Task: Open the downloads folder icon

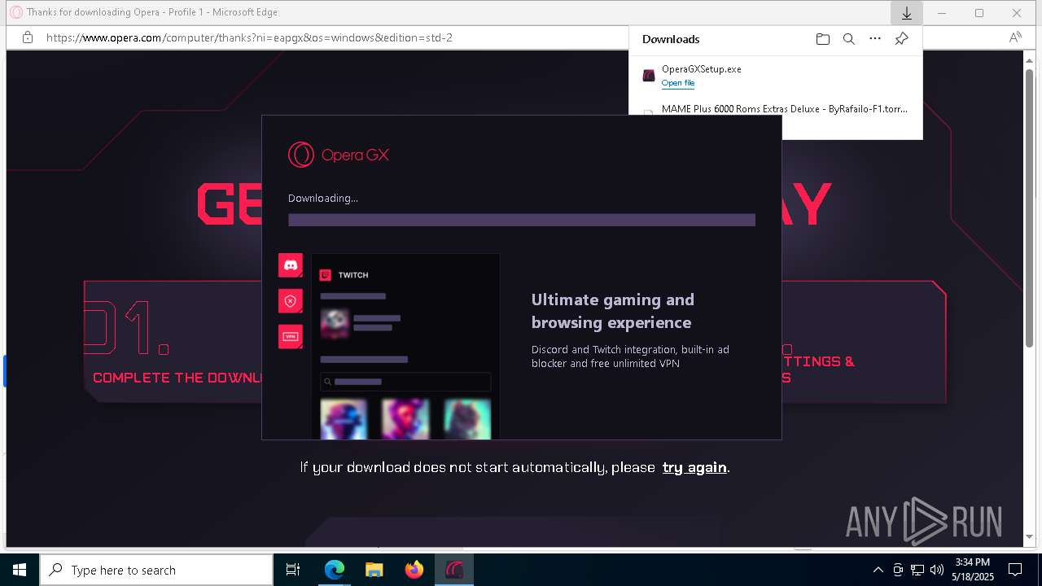Action: [823, 39]
